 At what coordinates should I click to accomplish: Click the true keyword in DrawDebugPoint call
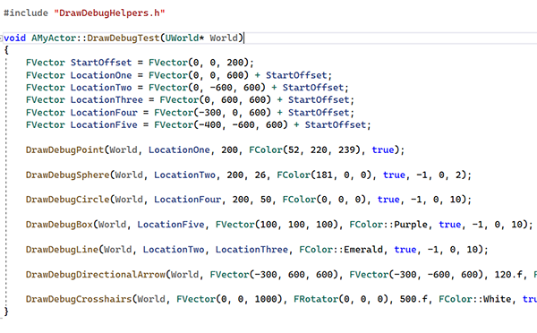(383, 149)
